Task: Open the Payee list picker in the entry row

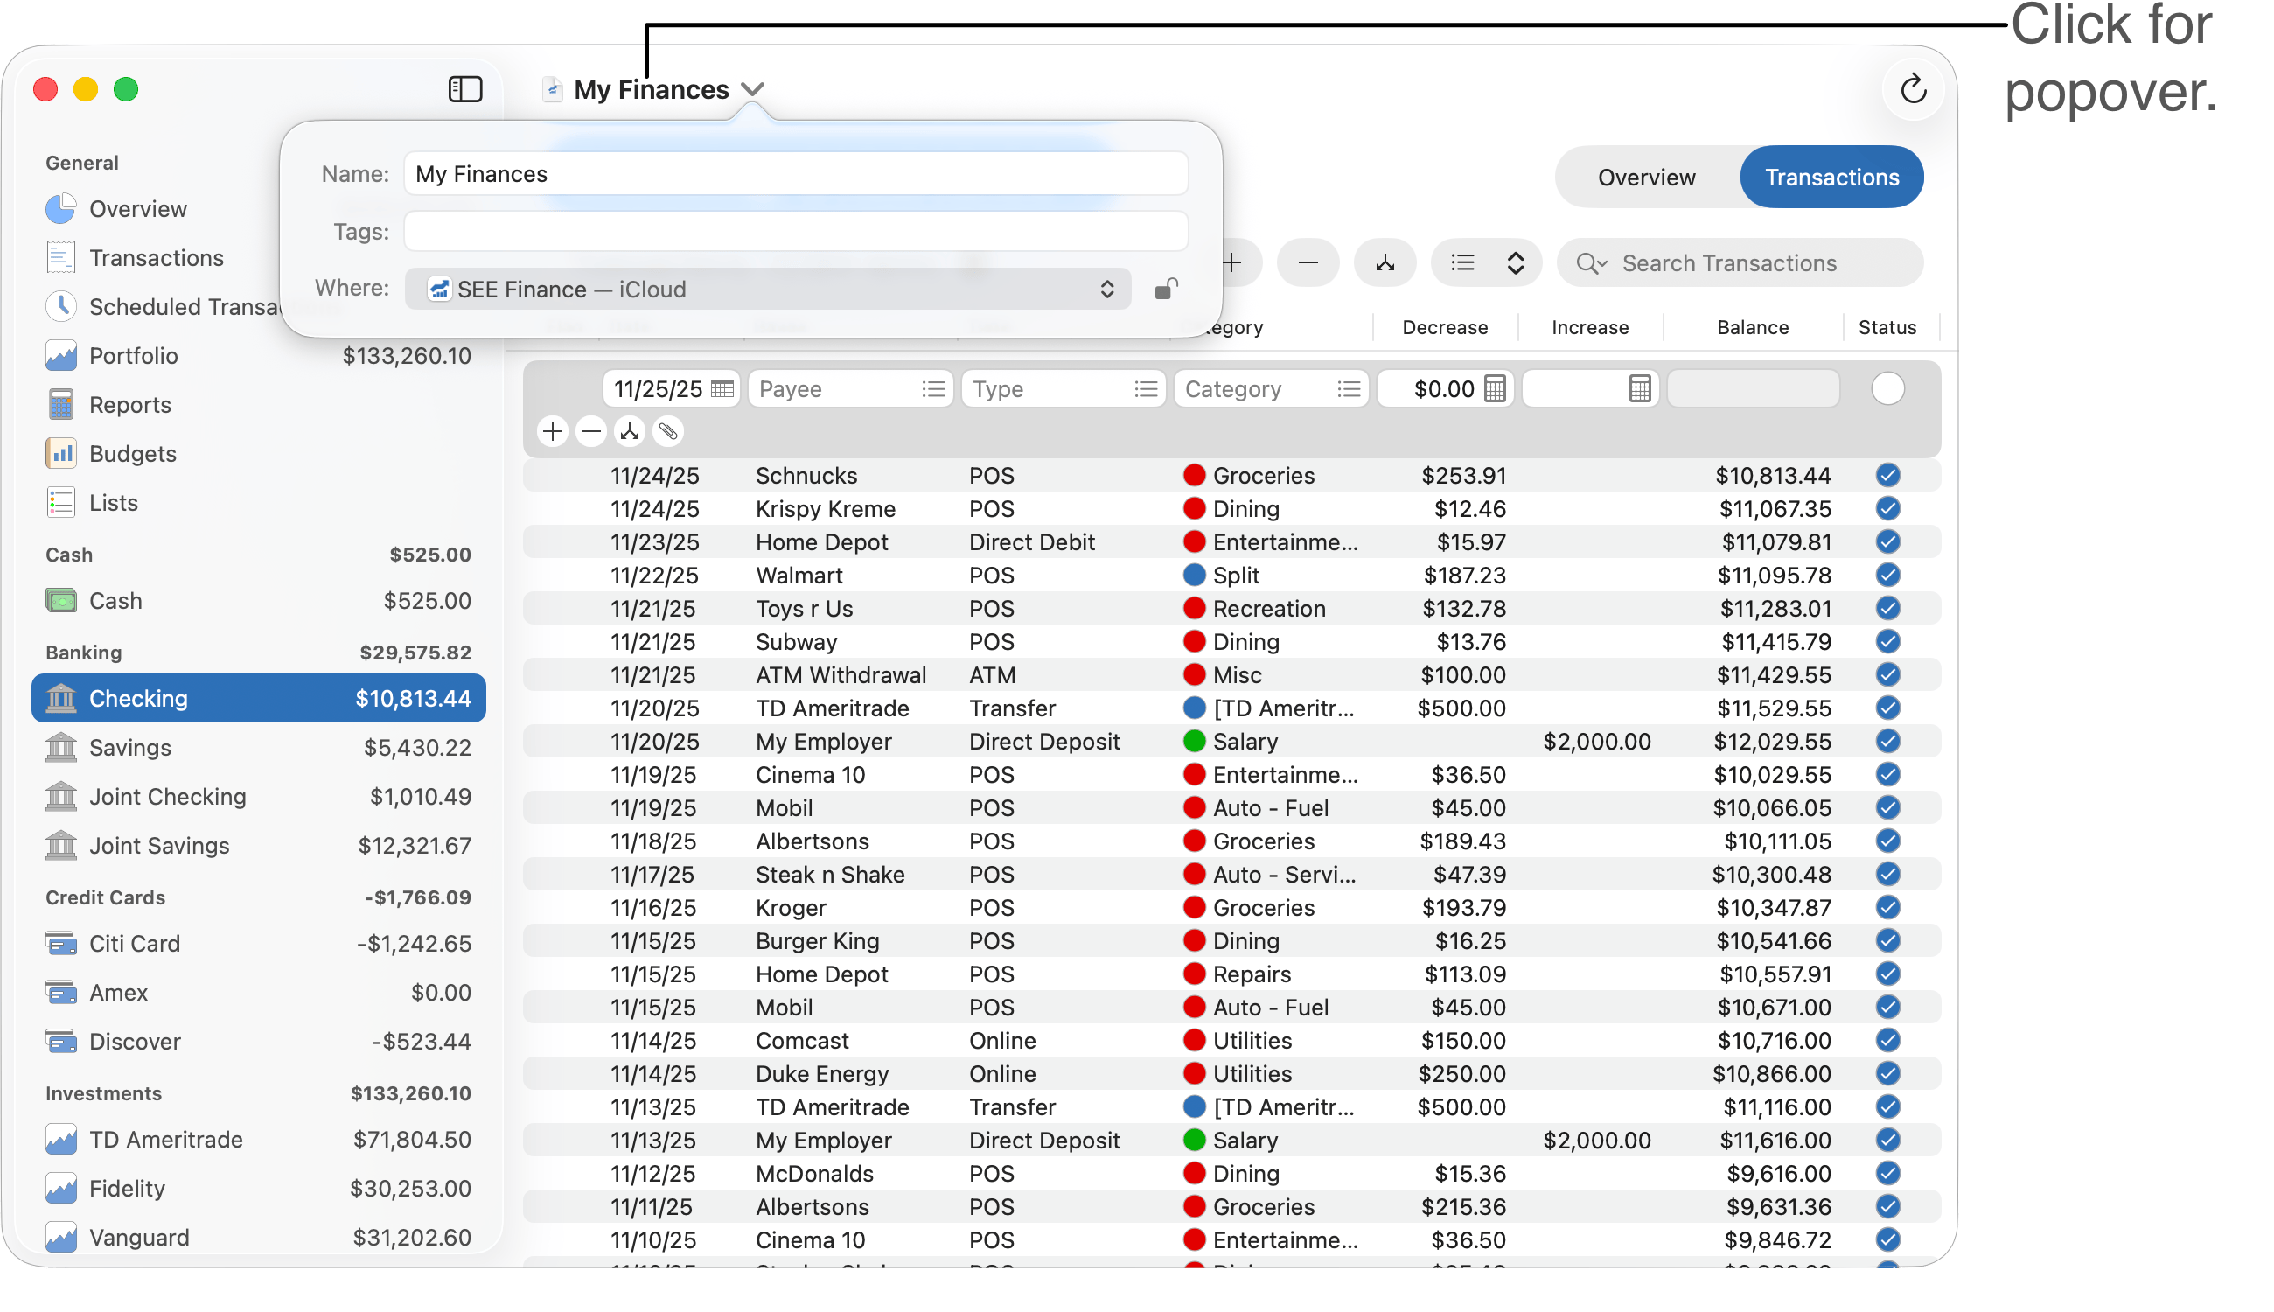Action: 933,388
